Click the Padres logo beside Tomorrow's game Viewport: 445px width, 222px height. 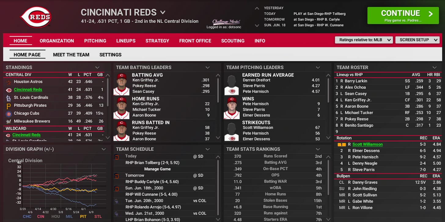[x=116, y=176]
